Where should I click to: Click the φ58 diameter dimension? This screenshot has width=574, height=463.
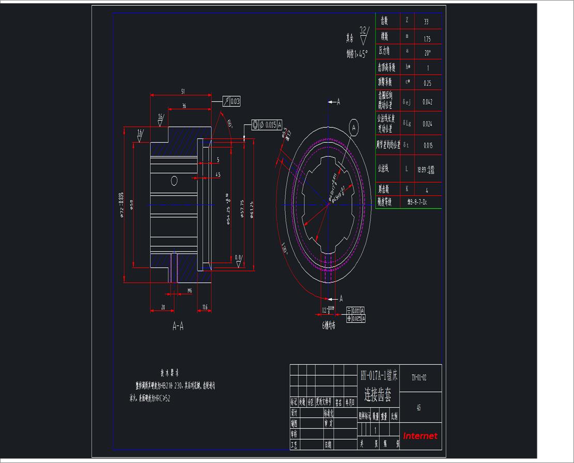[131, 205]
